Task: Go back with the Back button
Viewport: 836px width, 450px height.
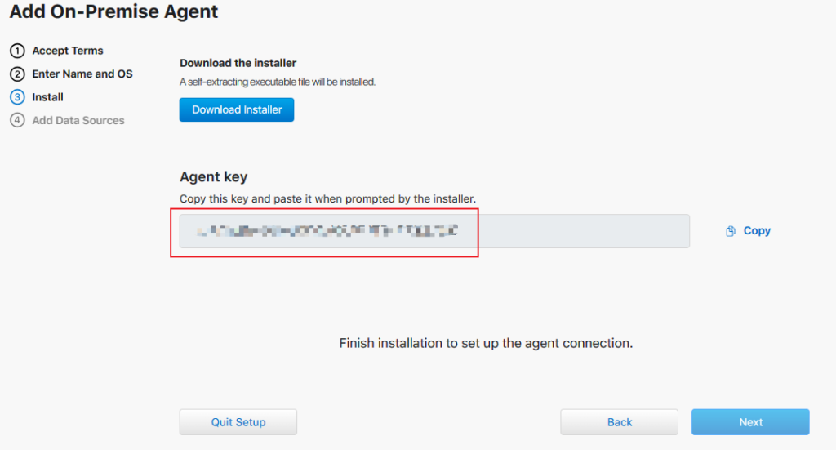Action: [x=619, y=422]
